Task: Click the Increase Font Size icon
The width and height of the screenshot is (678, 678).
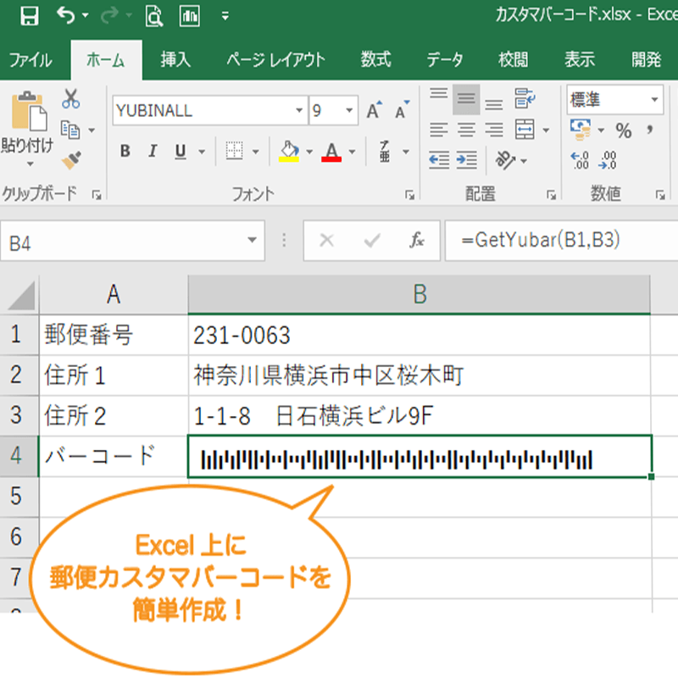Action: point(373,111)
